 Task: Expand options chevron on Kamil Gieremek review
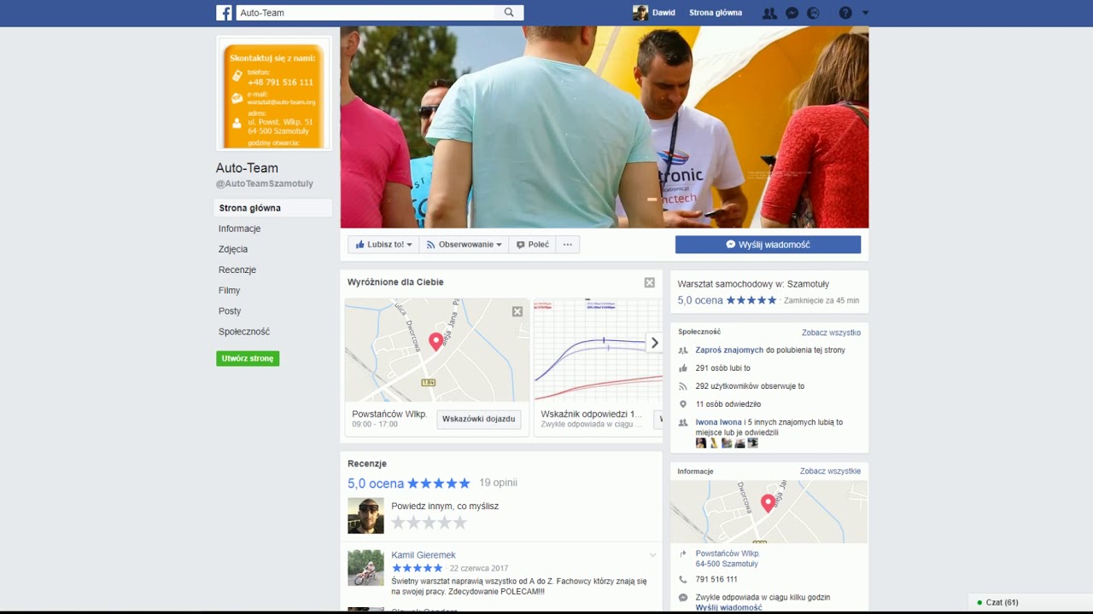pos(652,555)
